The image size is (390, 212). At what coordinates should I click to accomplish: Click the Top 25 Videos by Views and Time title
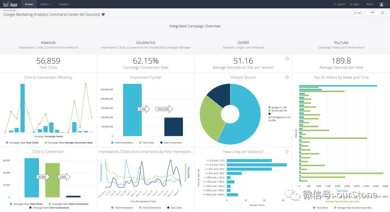pos(341,77)
